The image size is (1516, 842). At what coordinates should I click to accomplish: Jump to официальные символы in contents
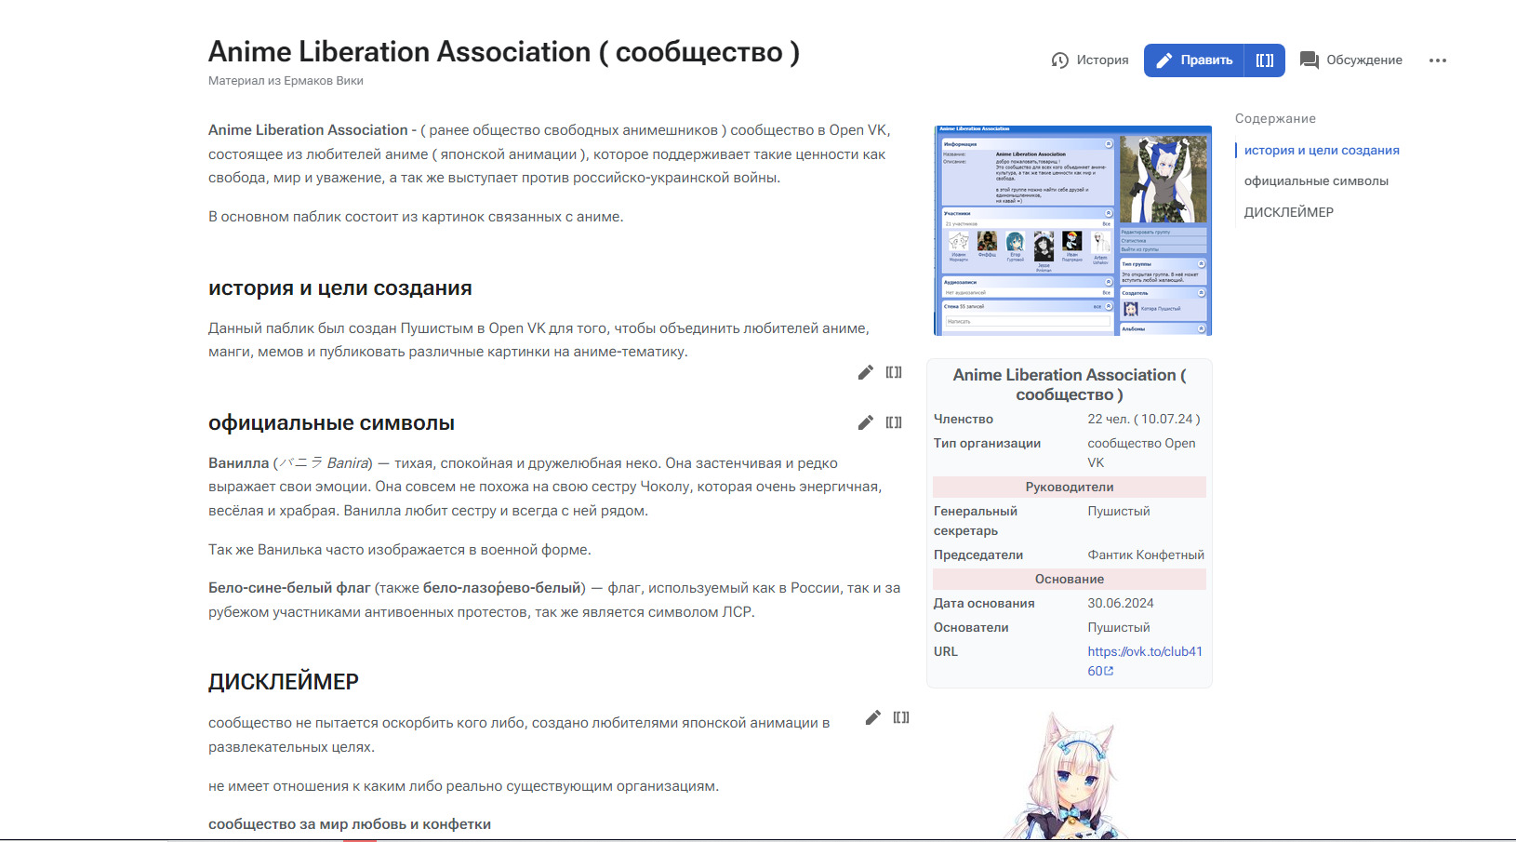(1316, 181)
